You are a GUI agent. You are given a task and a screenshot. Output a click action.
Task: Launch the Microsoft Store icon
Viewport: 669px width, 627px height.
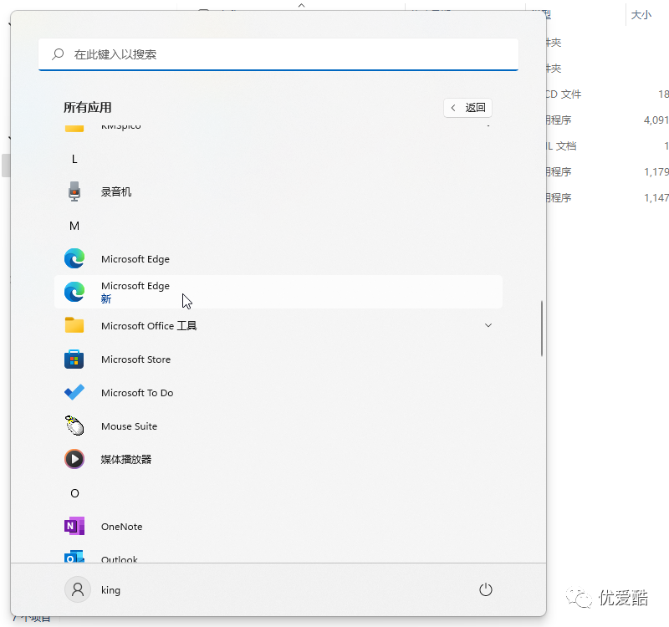pos(74,359)
